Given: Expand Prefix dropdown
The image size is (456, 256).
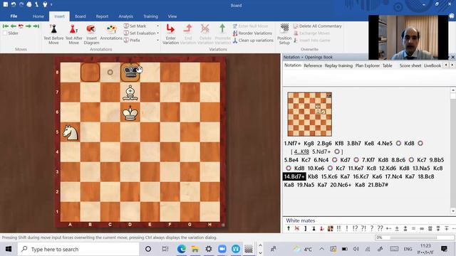Looking at the screenshot, I should click(158, 41).
